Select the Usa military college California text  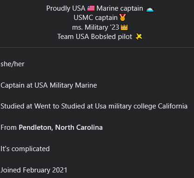click(141, 106)
